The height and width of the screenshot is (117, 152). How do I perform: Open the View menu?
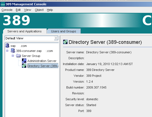click(x=27, y=10)
